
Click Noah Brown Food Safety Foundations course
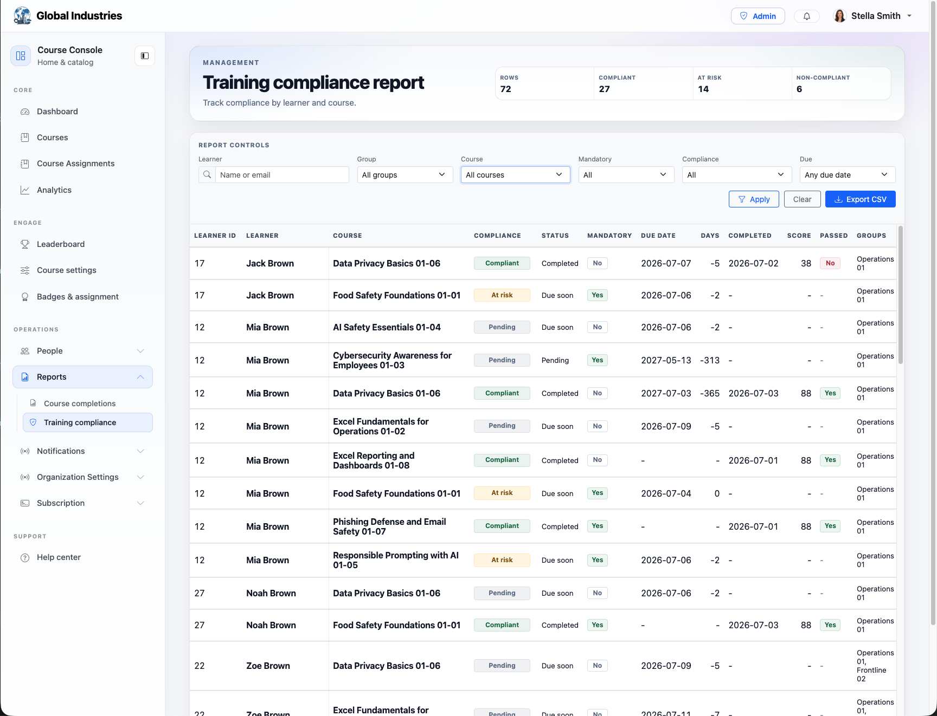click(396, 625)
